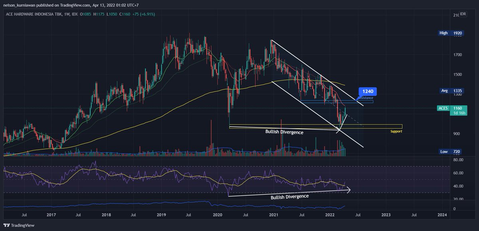
Task: Select the blue 1240 price callout
Action: click(368, 91)
